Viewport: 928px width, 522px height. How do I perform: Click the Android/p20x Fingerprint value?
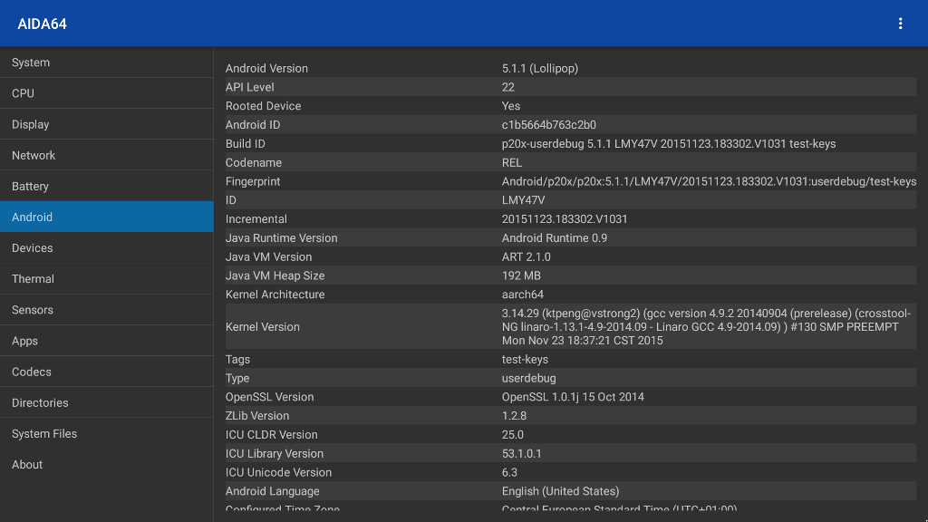coord(709,181)
